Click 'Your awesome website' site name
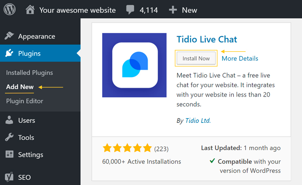 (78, 10)
